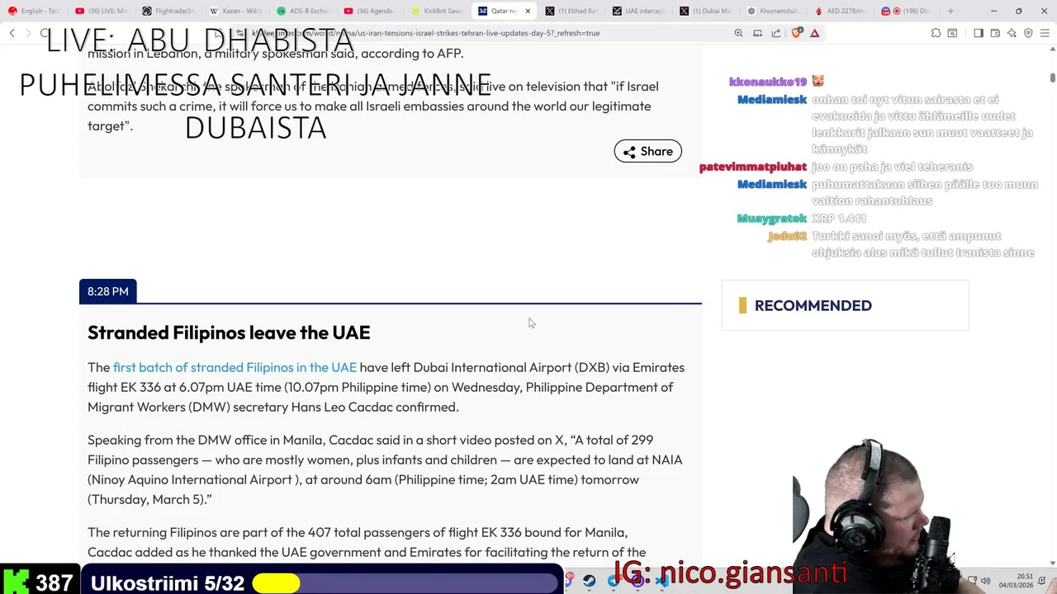Screen dimensions: 1057x594
Task: Switch to the KickBot tab
Action: point(438,11)
